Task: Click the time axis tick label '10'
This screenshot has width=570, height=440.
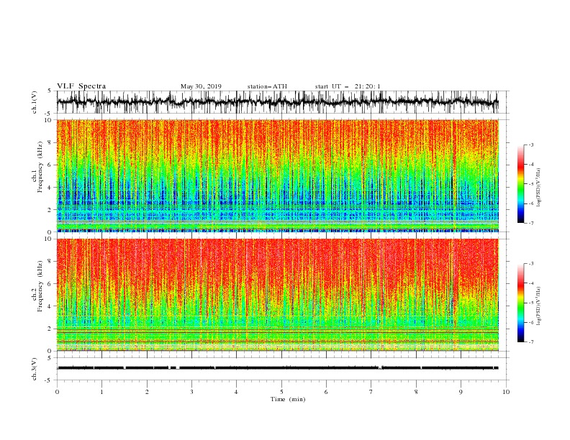Action: (506, 392)
